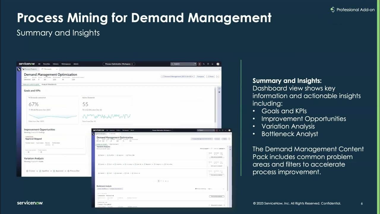Open user avatar in larger window header

pos(218,64)
